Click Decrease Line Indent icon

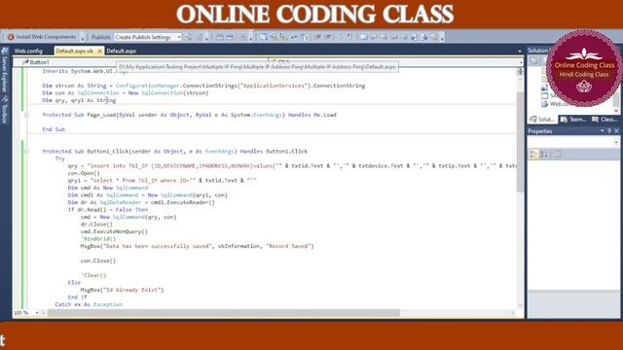coord(318,37)
